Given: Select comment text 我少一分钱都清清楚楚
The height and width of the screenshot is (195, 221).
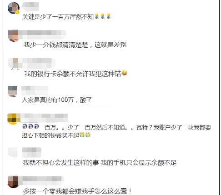Looking at the screenshot, I should click(x=56, y=45).
